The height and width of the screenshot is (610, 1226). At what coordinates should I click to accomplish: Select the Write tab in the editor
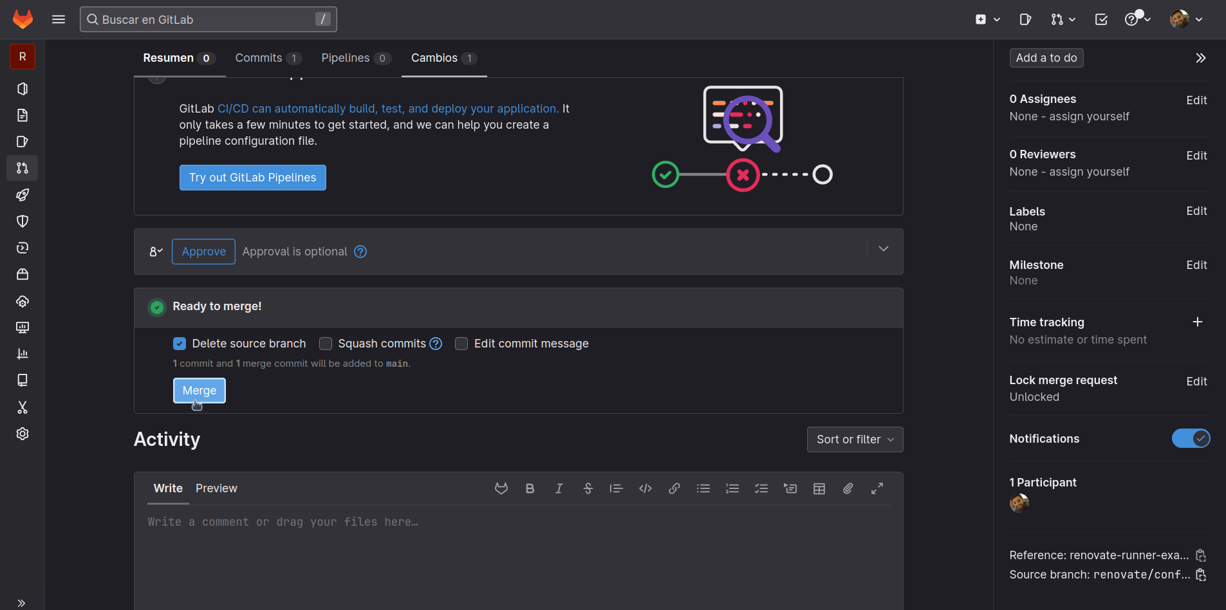[168, 488]
